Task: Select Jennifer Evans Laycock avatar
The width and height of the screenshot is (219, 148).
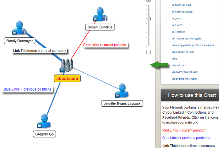Action: (122, 90)
